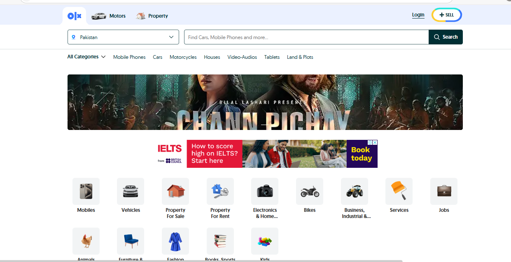Select the Bikes motorcycle icon
The height and width of the screenshot is (262, 511).
310,191
